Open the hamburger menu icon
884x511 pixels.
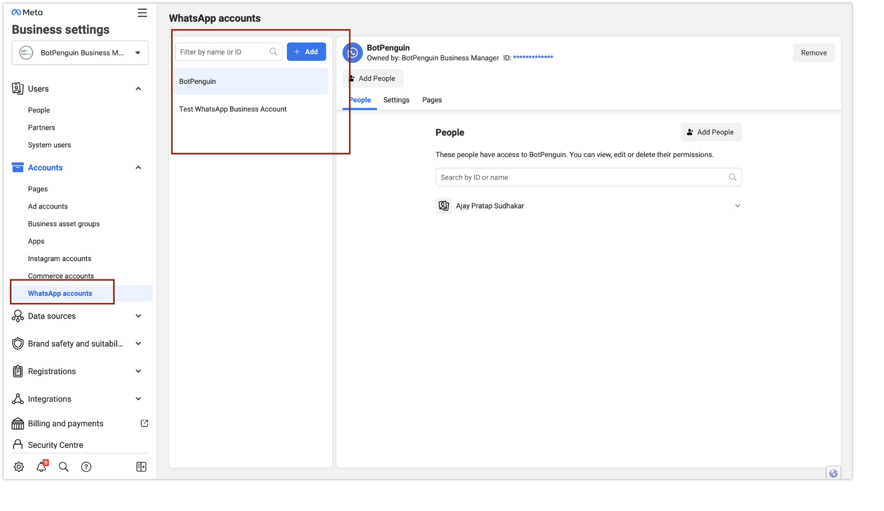pyautogui.click(x=142, y=13)
